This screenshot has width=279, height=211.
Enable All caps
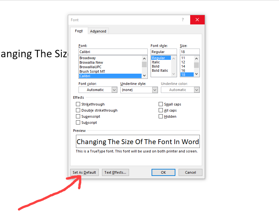[x=161, y=110]
